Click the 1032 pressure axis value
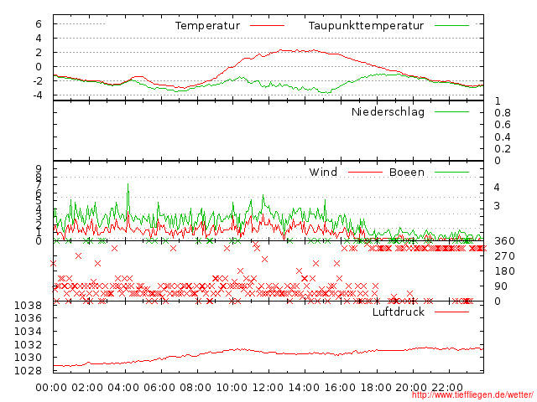 (x=28, y=344)
